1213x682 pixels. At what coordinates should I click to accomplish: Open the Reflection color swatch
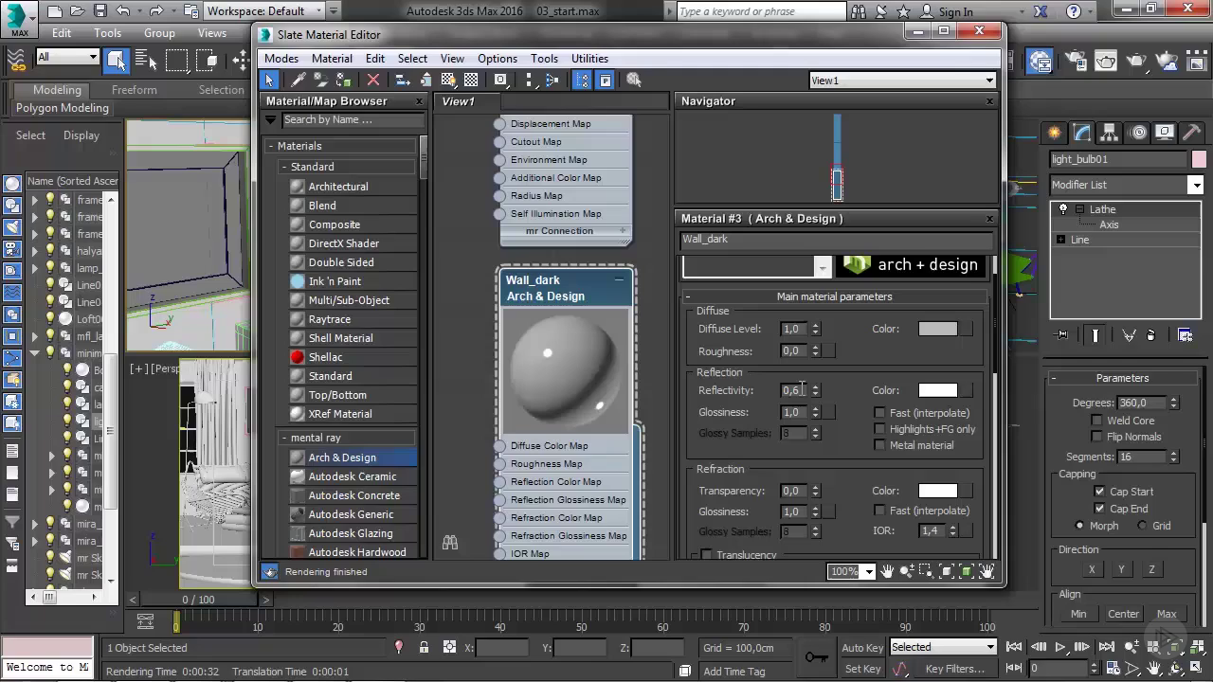point(938,390)
